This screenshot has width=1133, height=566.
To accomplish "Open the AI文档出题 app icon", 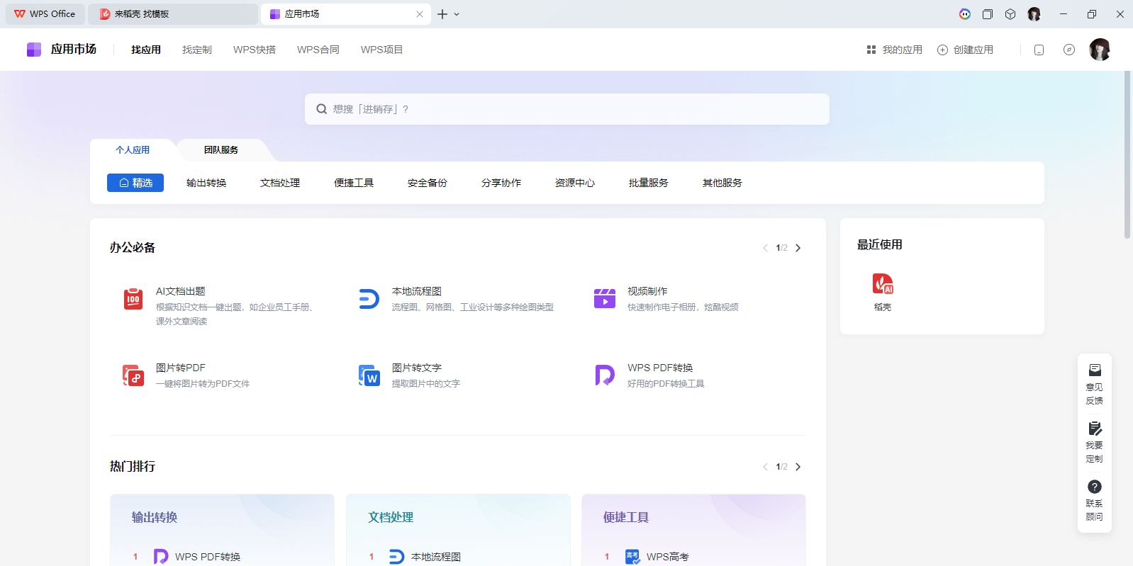I will click(x=133, y=299).
